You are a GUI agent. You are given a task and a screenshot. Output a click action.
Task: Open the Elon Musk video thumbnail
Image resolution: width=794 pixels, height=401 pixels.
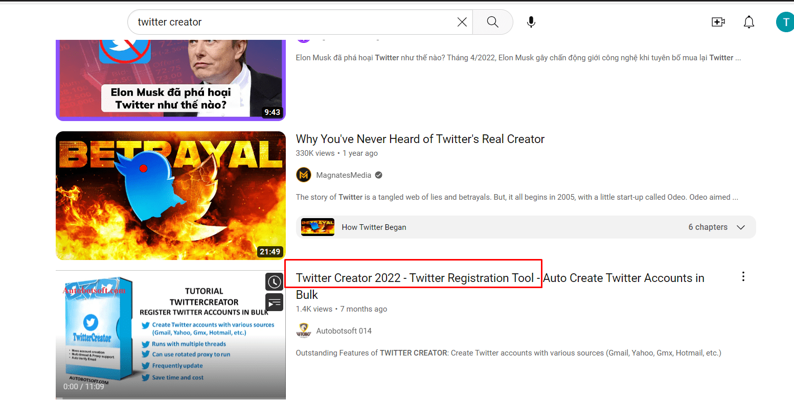tap(170, 79)
